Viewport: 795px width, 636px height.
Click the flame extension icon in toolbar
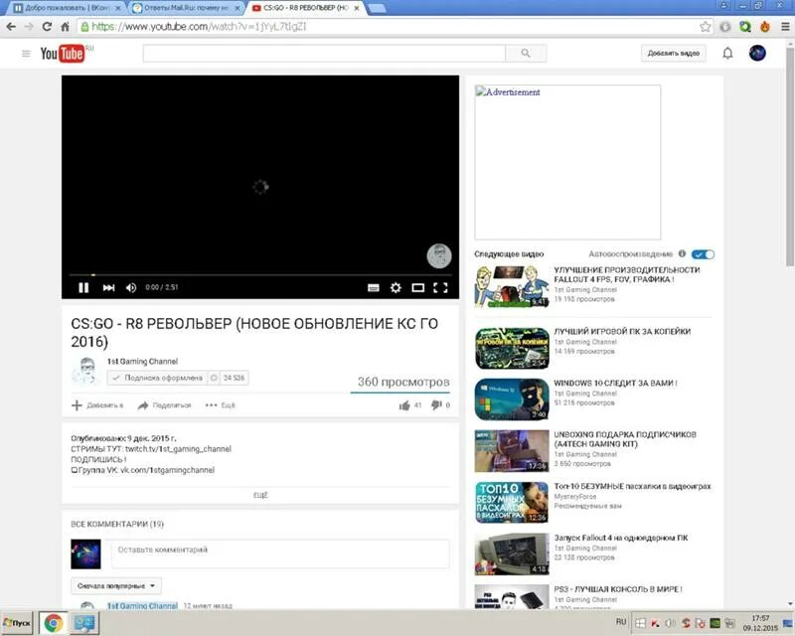(765, 27)
